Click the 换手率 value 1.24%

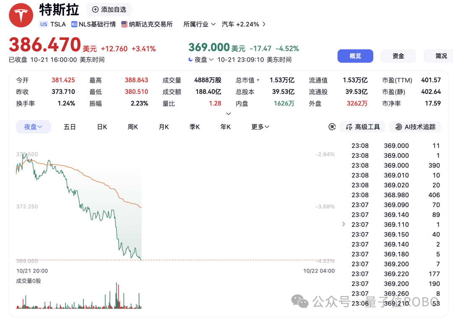point(66,103)
